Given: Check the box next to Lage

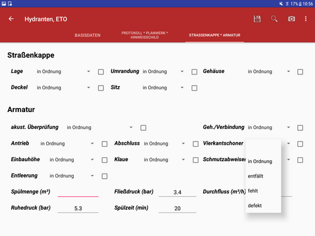Looking at the screenshot, I should point(101,72).
